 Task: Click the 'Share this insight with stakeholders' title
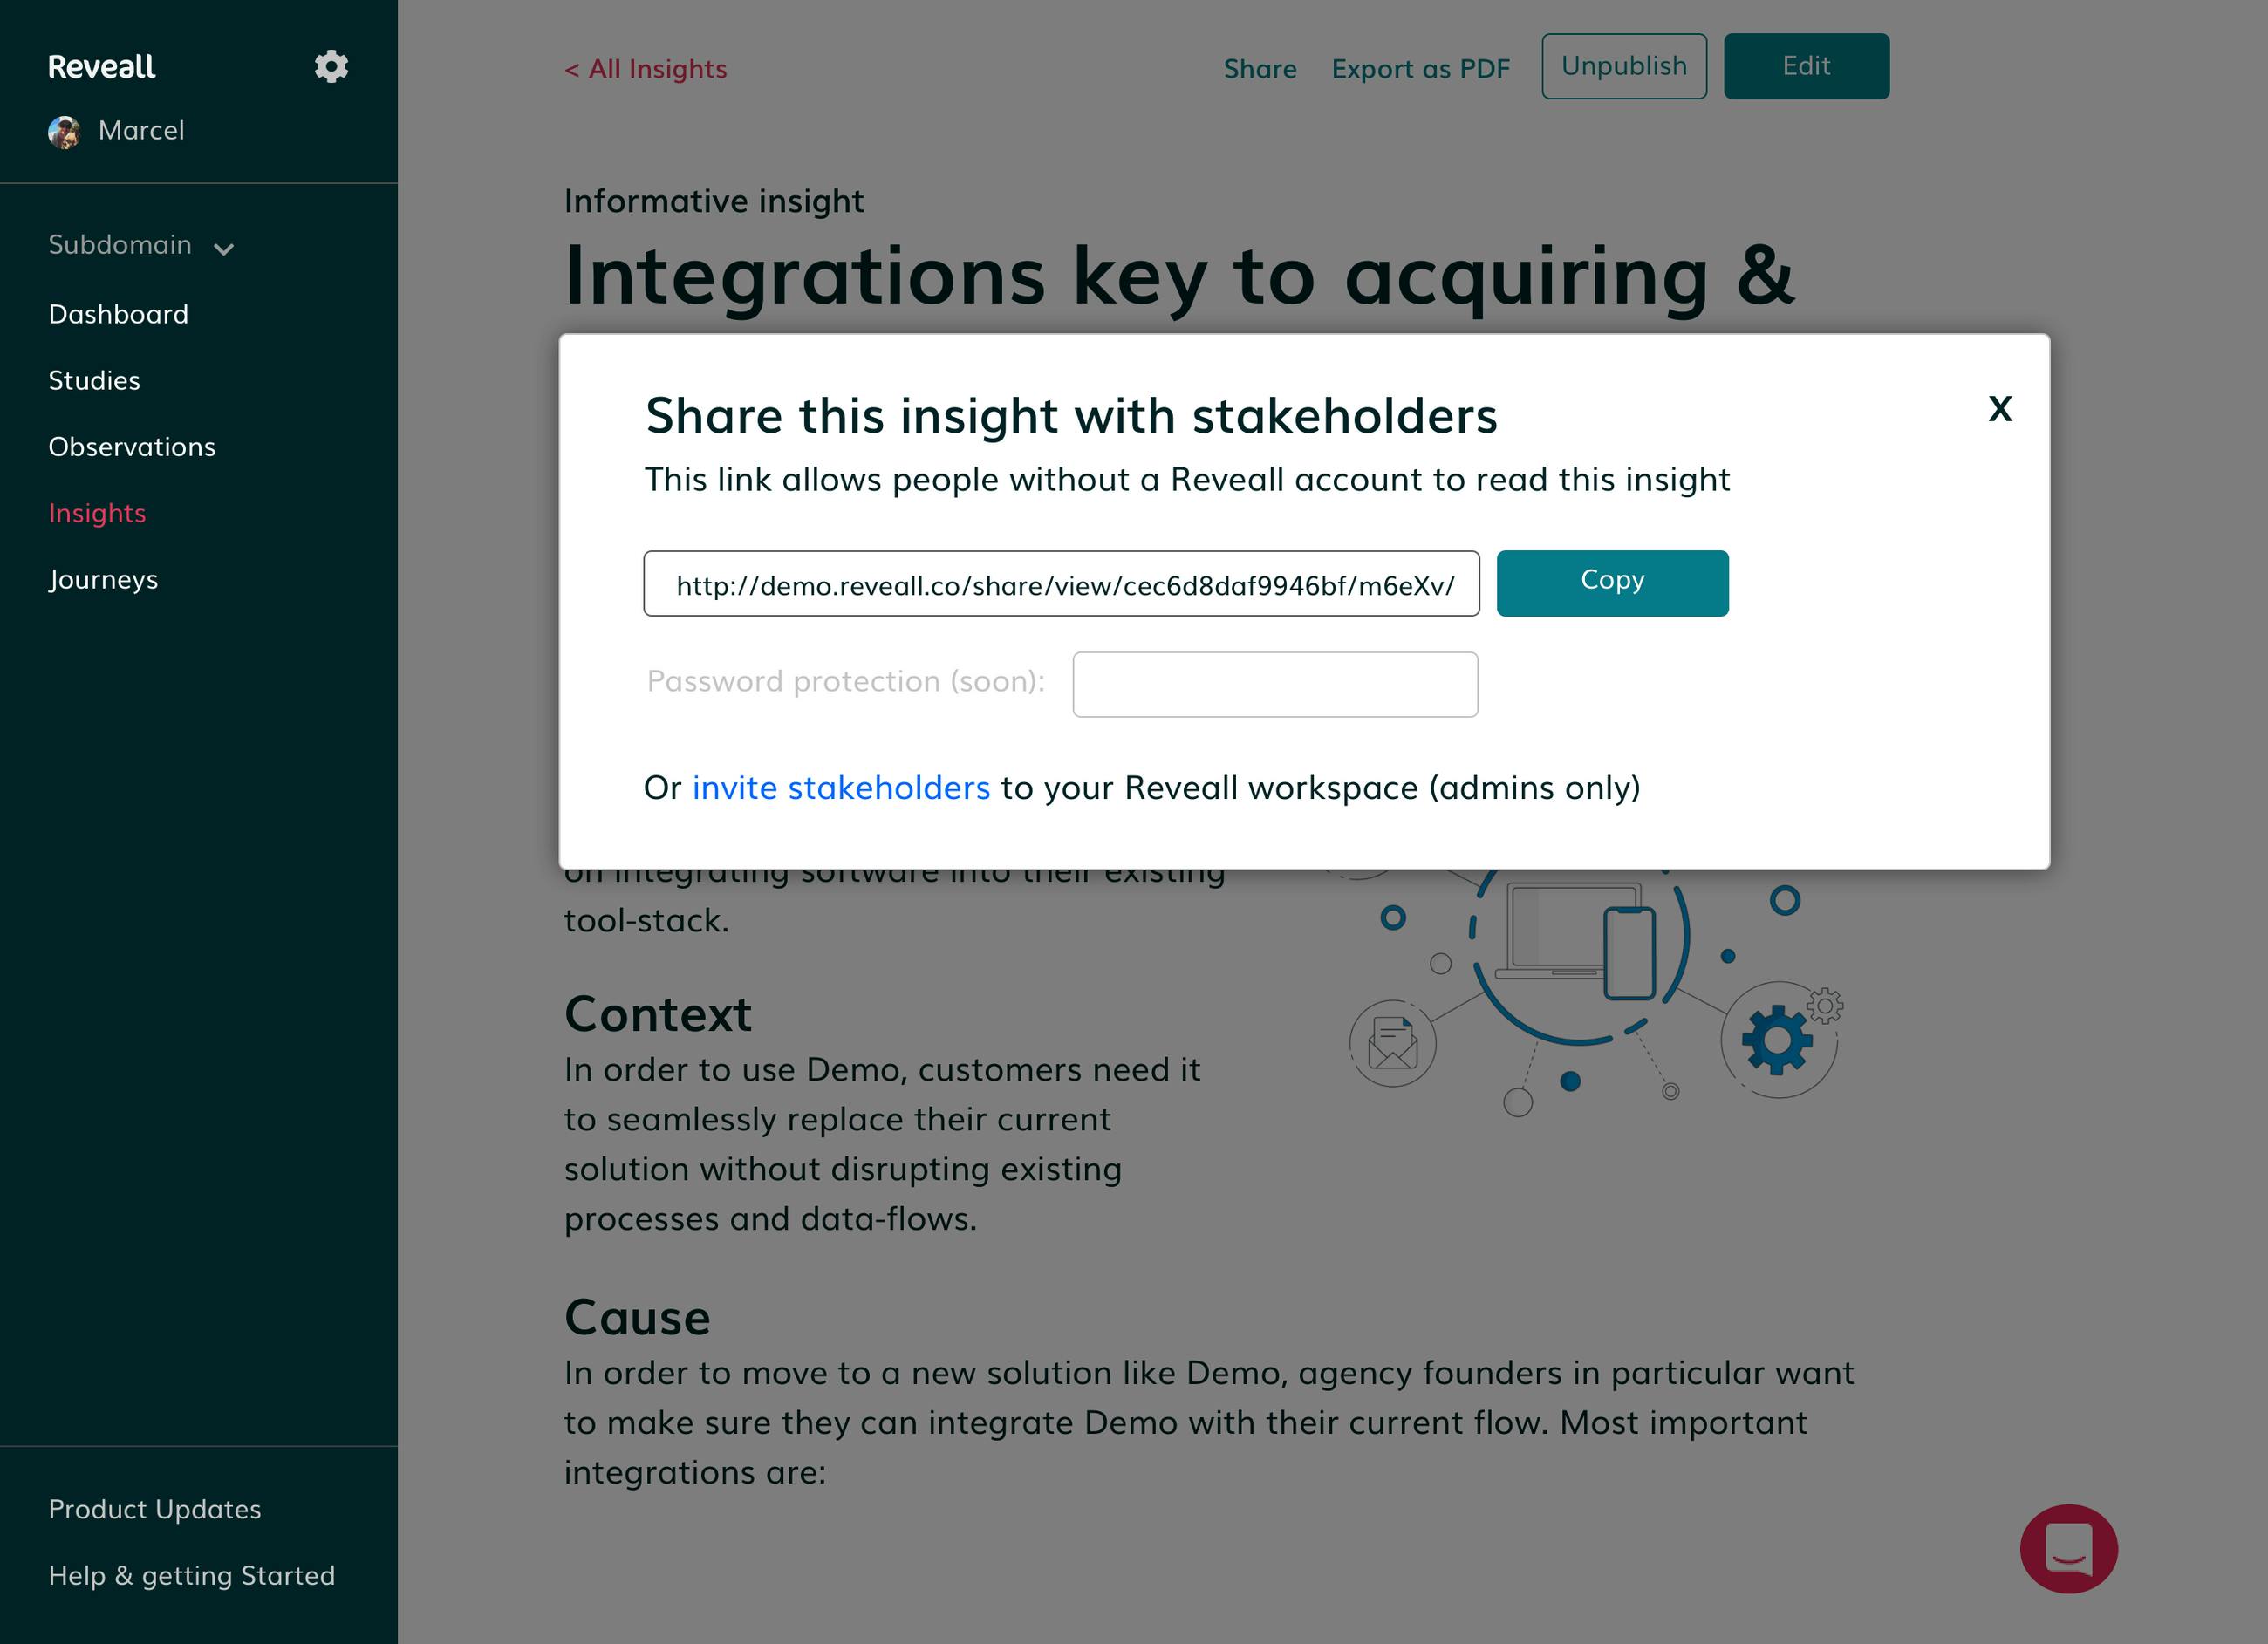(x=1072, y=416)
